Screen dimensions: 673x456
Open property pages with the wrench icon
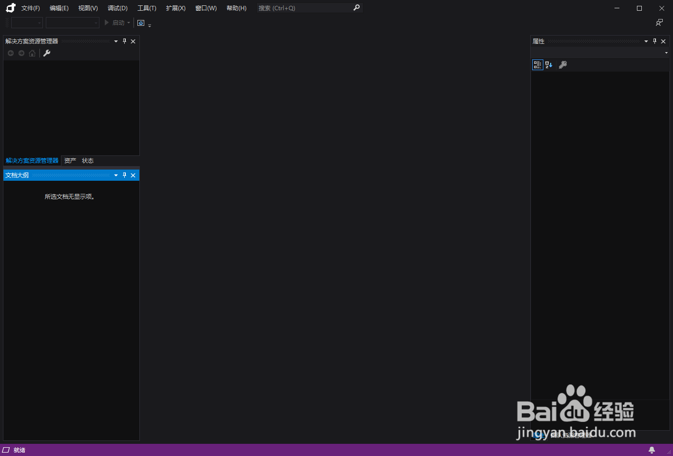pyautogui.click(x=563, y=64)
